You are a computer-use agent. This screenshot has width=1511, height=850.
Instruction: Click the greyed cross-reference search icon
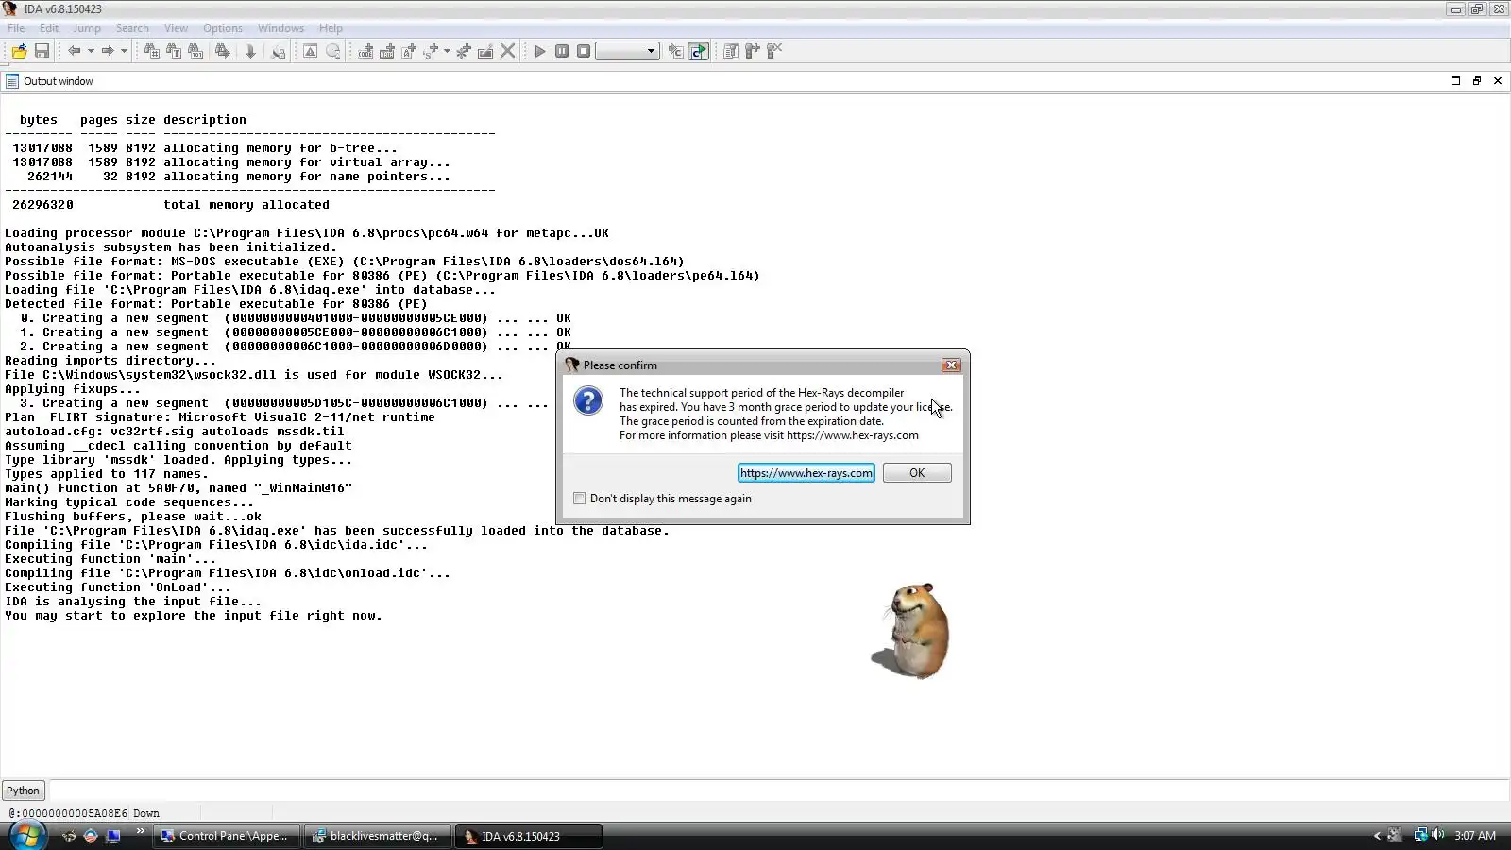click(279, 51)
